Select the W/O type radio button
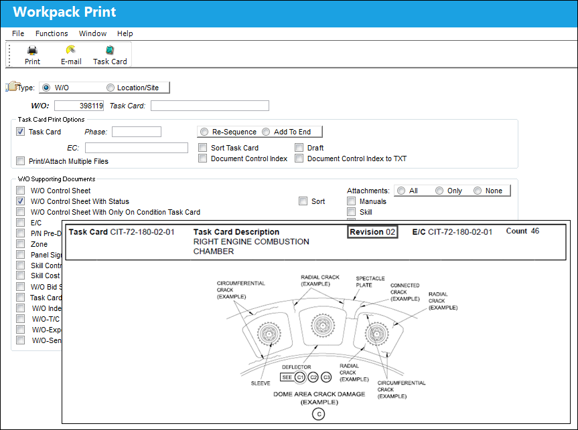Image resolution: width=578 pixels, height=430 pixels. pos(46,88)
